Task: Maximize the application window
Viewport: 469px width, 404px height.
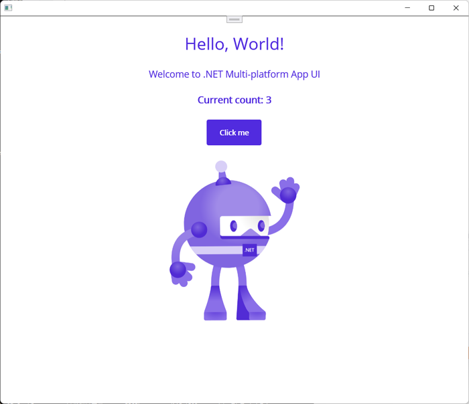Action: click(x=431, y=8)
